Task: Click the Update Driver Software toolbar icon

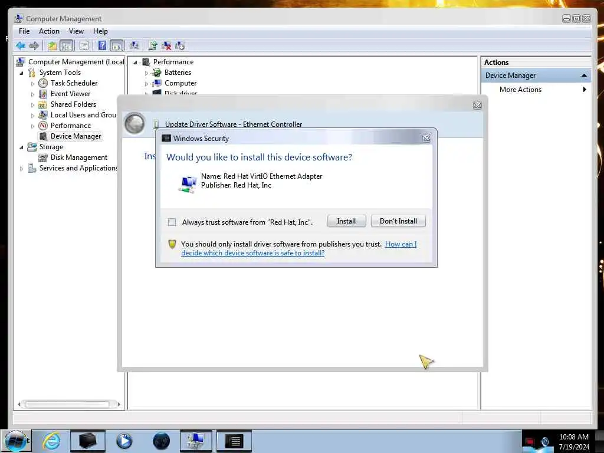Action: 153,46
